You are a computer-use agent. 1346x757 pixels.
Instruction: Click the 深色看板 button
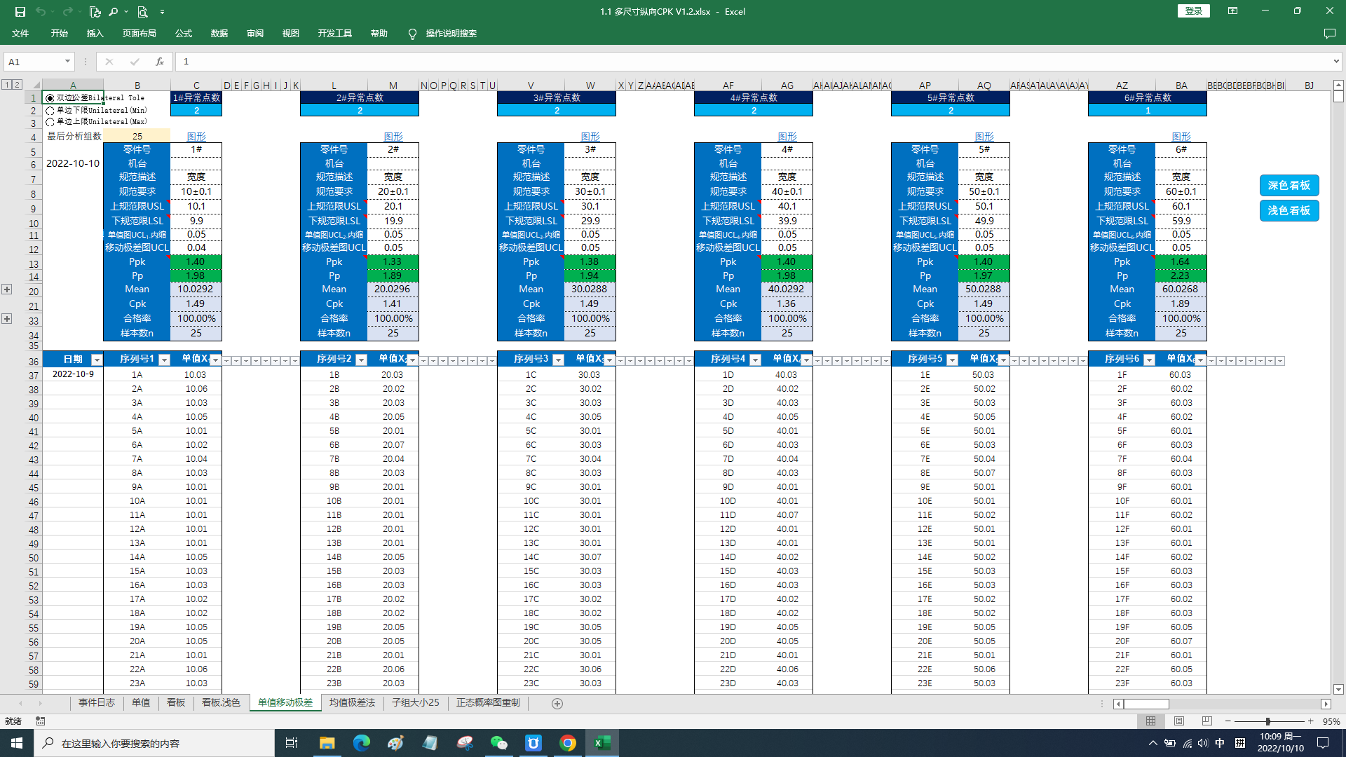(1289, 186)
